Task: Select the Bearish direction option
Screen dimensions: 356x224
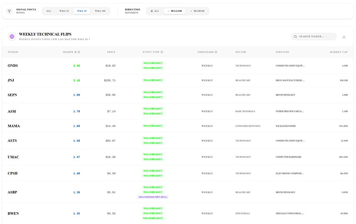Action: click(x=197, y=11)
